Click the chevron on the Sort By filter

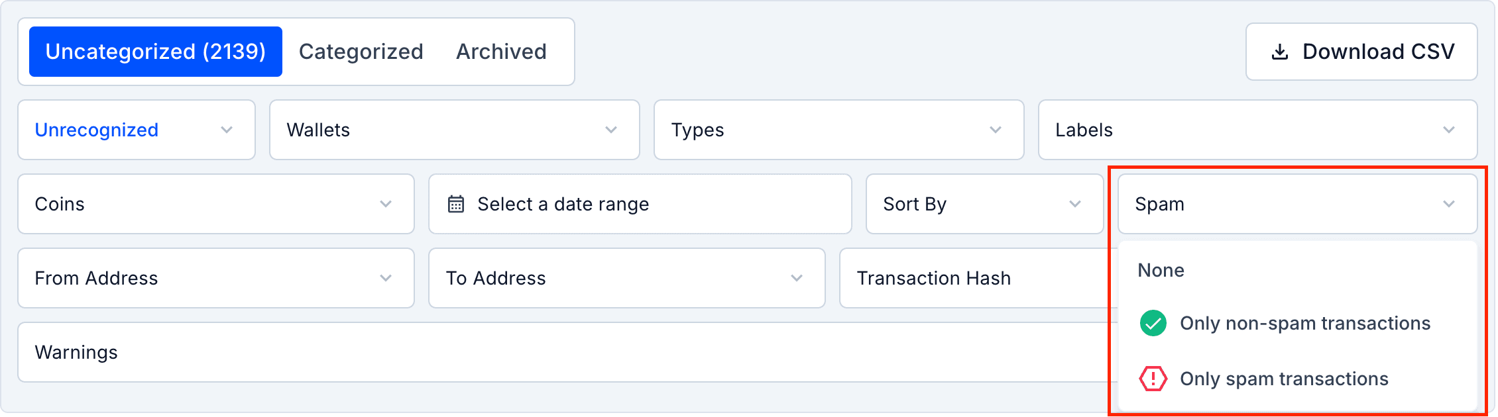(x=1075, y=204)
